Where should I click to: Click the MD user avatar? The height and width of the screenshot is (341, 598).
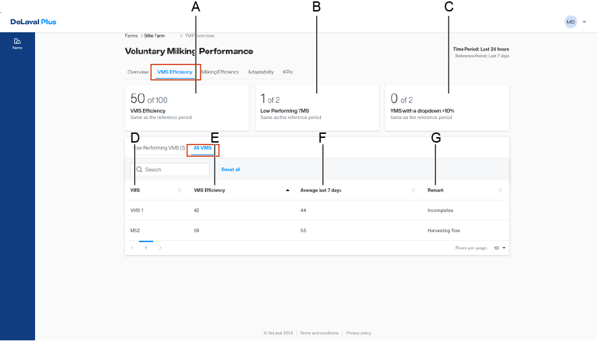[570, 22]
